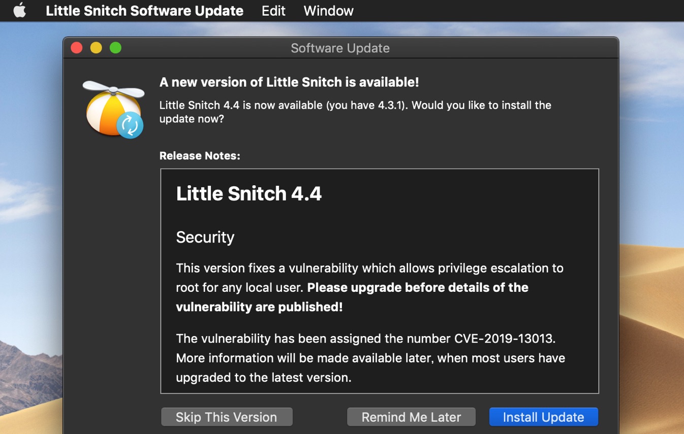
Task: Click the Security section heading
Action: [x=205, y=237]
